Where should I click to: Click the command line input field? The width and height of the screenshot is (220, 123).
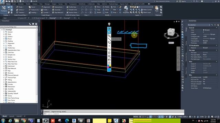coord(114,114)
